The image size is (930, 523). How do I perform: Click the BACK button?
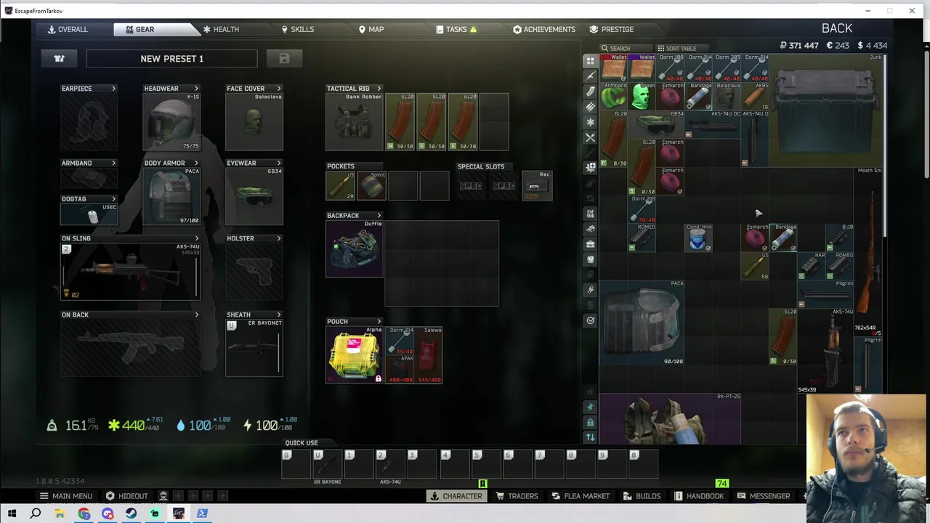pos(837,28)
